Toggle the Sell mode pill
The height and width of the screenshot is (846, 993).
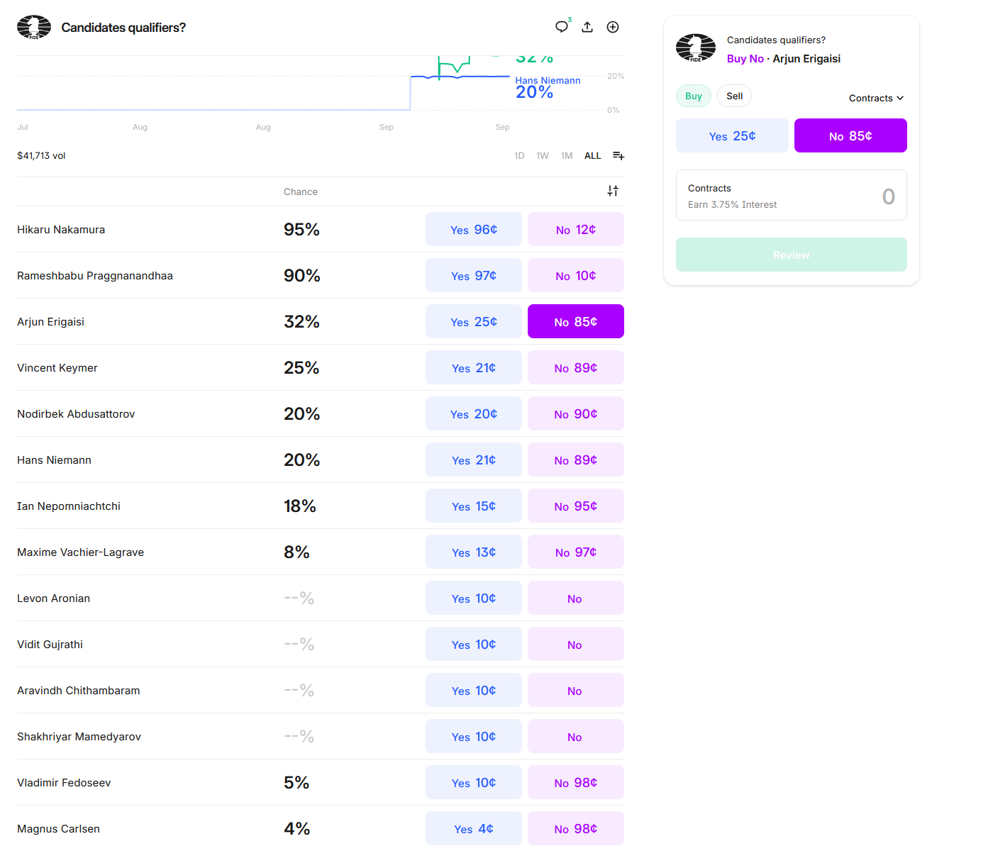[734, 96]
